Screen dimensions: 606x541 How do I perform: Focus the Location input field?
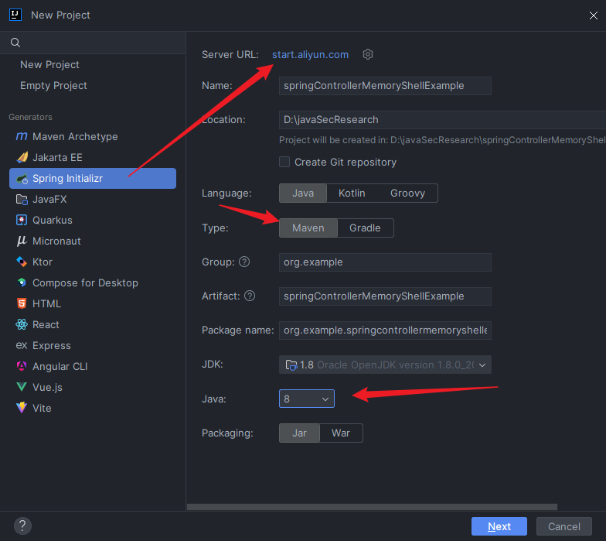click(442, 119)
